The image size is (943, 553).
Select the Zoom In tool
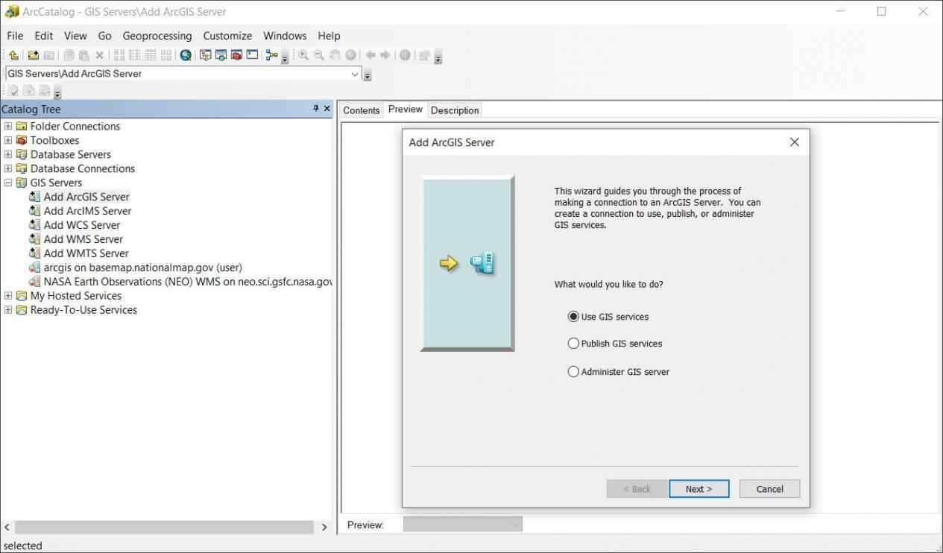[x=303, y=55]
